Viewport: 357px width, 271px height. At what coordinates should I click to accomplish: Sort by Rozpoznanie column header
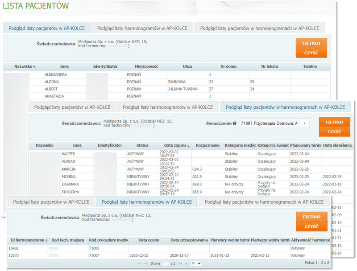pos(208,145)
